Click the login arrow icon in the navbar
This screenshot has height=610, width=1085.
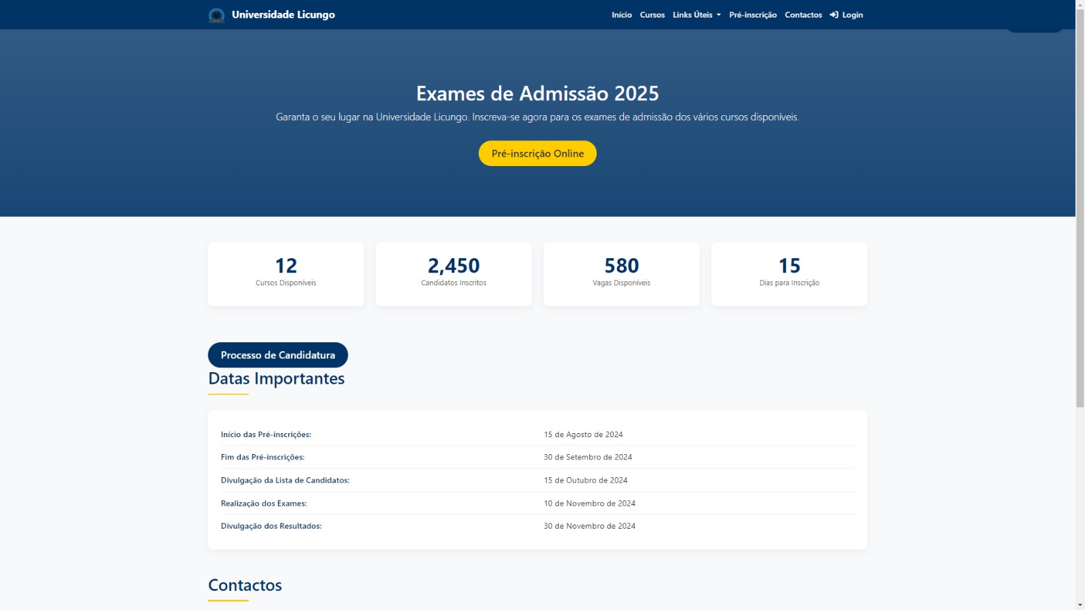[x=833, y=14]
